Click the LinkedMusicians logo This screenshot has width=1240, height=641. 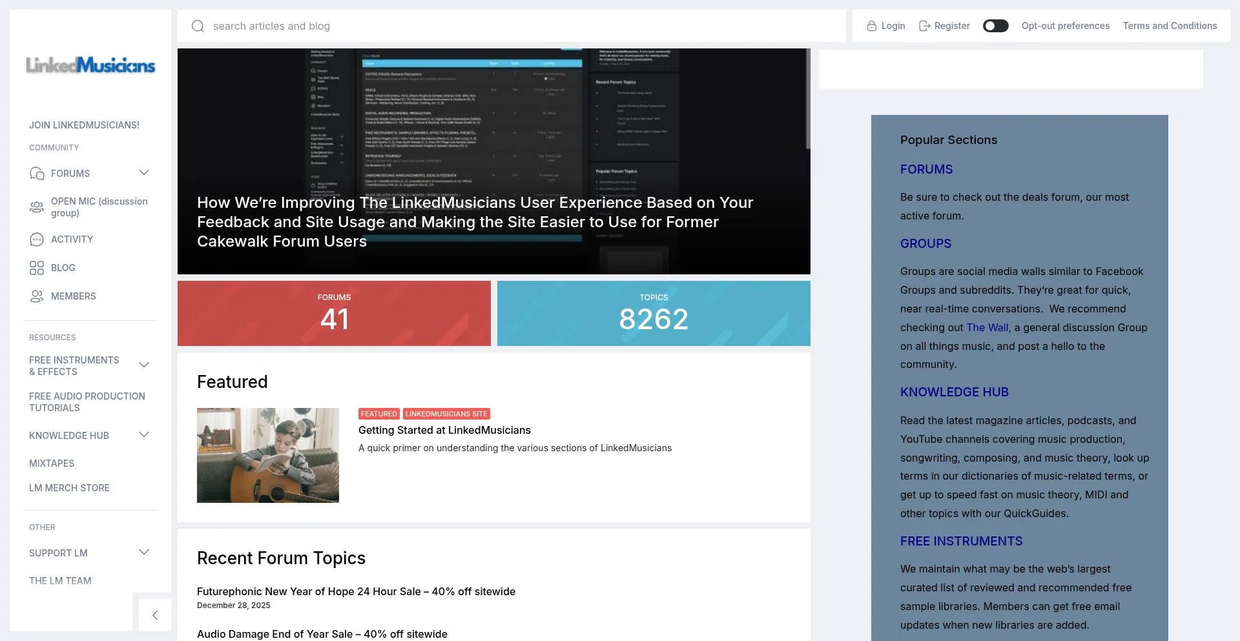(x=90, y=65)
